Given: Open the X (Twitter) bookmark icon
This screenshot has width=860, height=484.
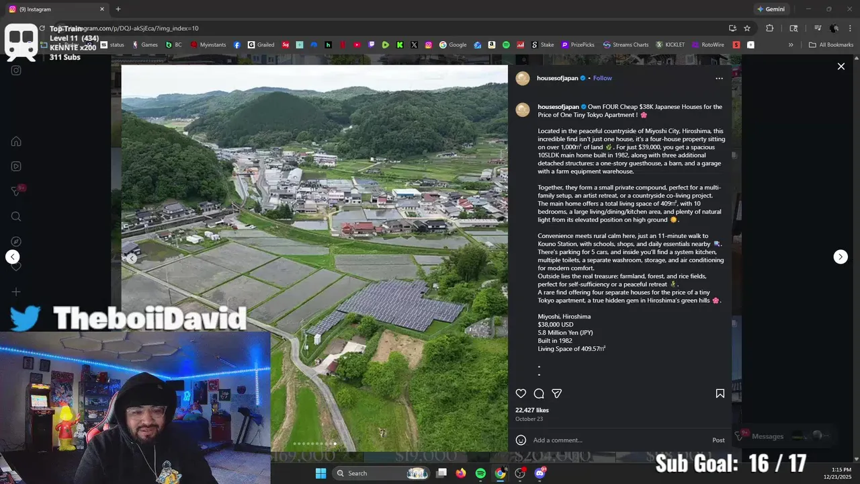Looking at the screenshot, I should (x=414, y=45).
